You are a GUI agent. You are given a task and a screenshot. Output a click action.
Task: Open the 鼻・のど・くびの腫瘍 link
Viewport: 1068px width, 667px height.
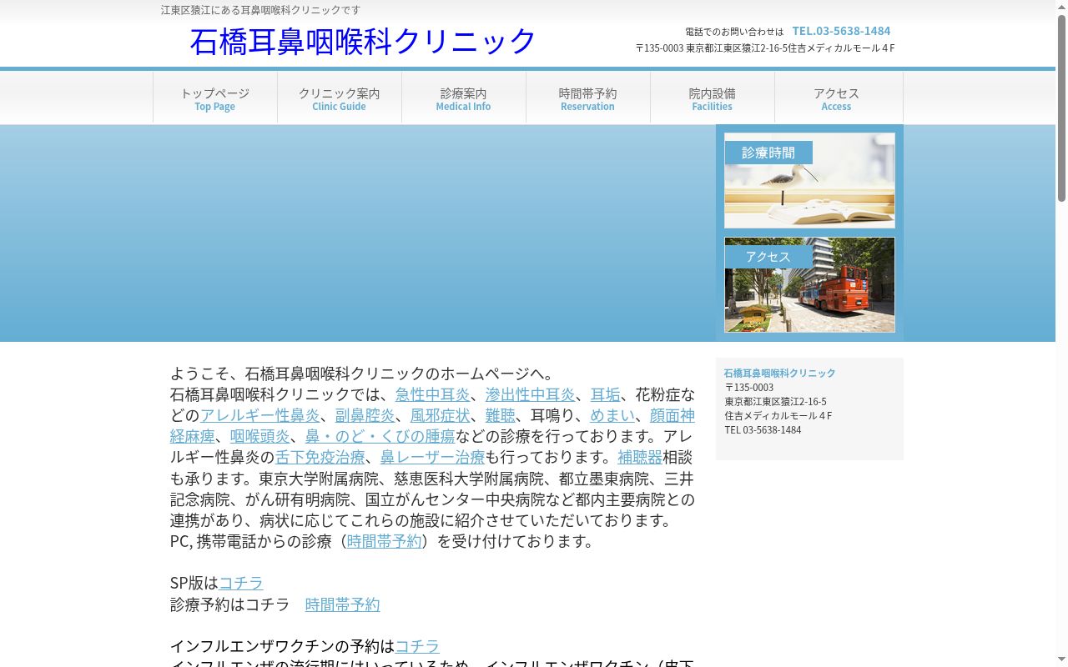coord(380,436)
